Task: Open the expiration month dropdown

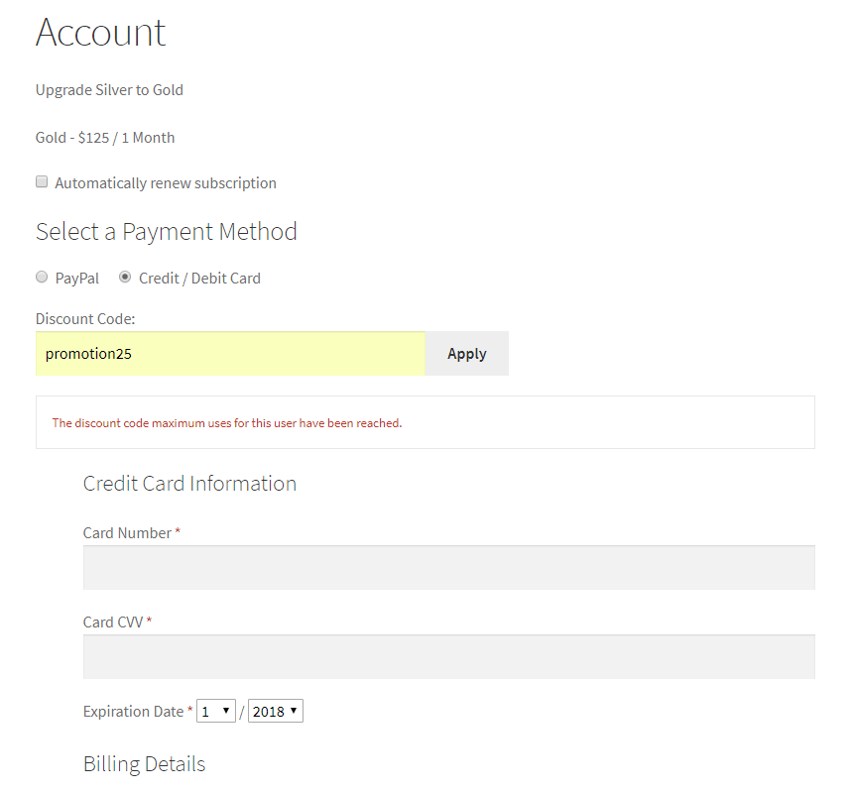Action: [x=215, y=711]
